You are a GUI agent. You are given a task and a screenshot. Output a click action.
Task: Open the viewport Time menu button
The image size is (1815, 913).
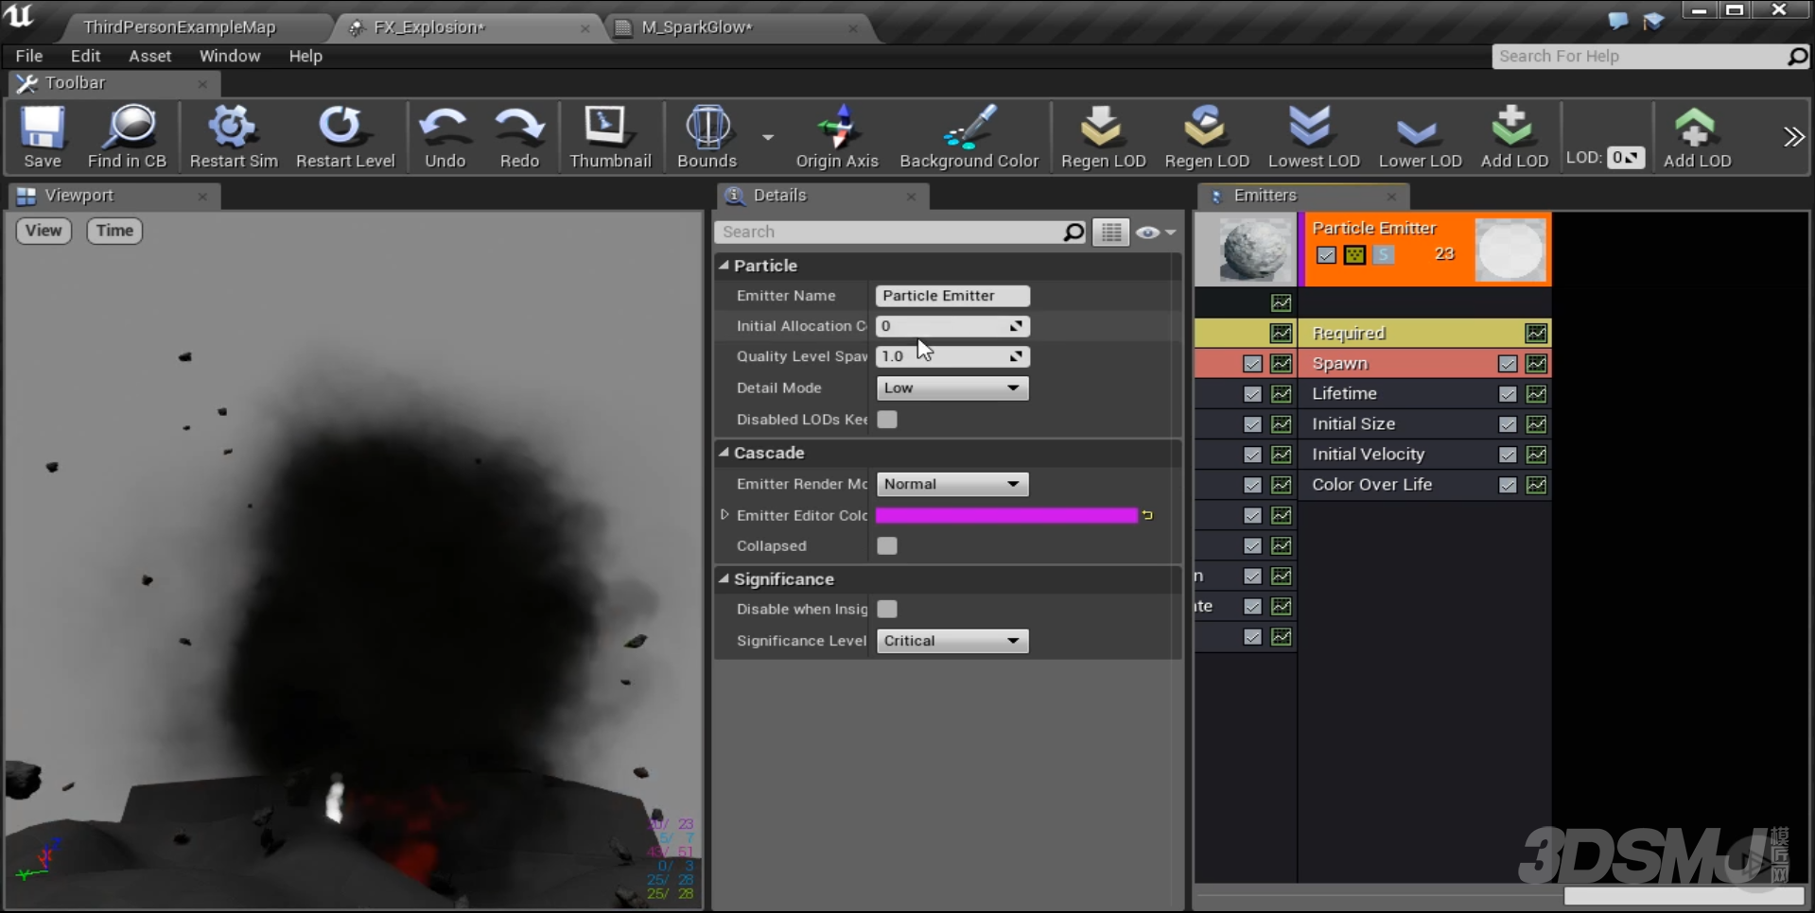[x=114, y=231]
